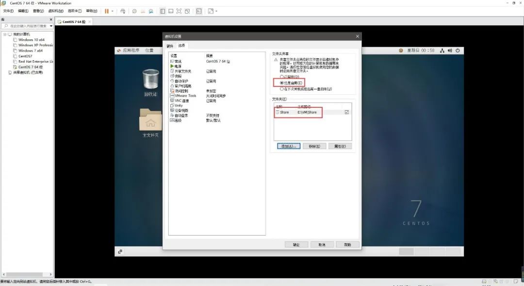
Task: Select Windows XP Professional in the library
Action: [33, 45]
